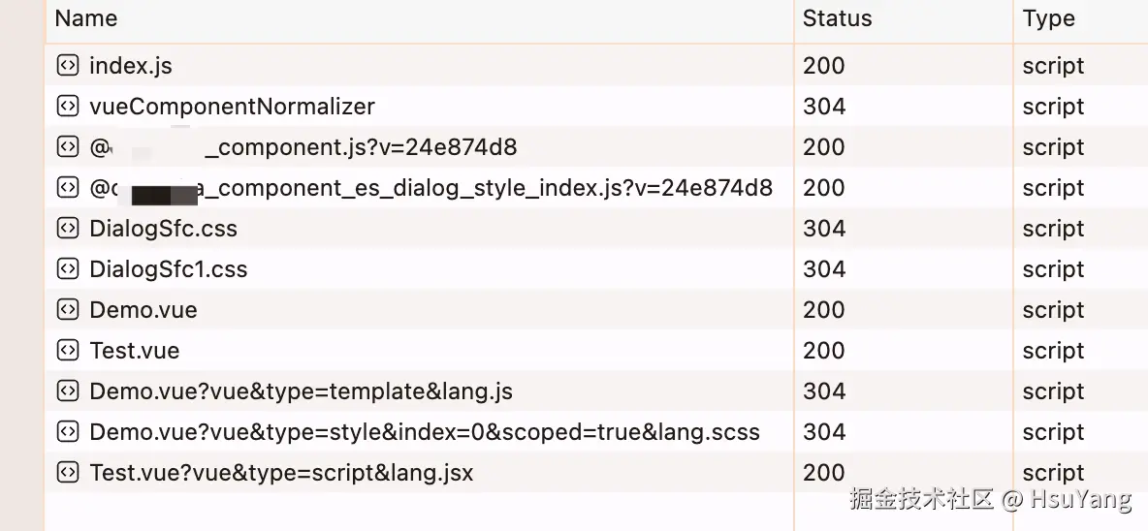Click the file icon beside DialogSfc.css
This screenshot has height=531, width=1148.
point(67,229)
